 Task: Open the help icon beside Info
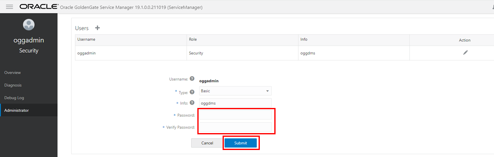[x=192, y=103]
